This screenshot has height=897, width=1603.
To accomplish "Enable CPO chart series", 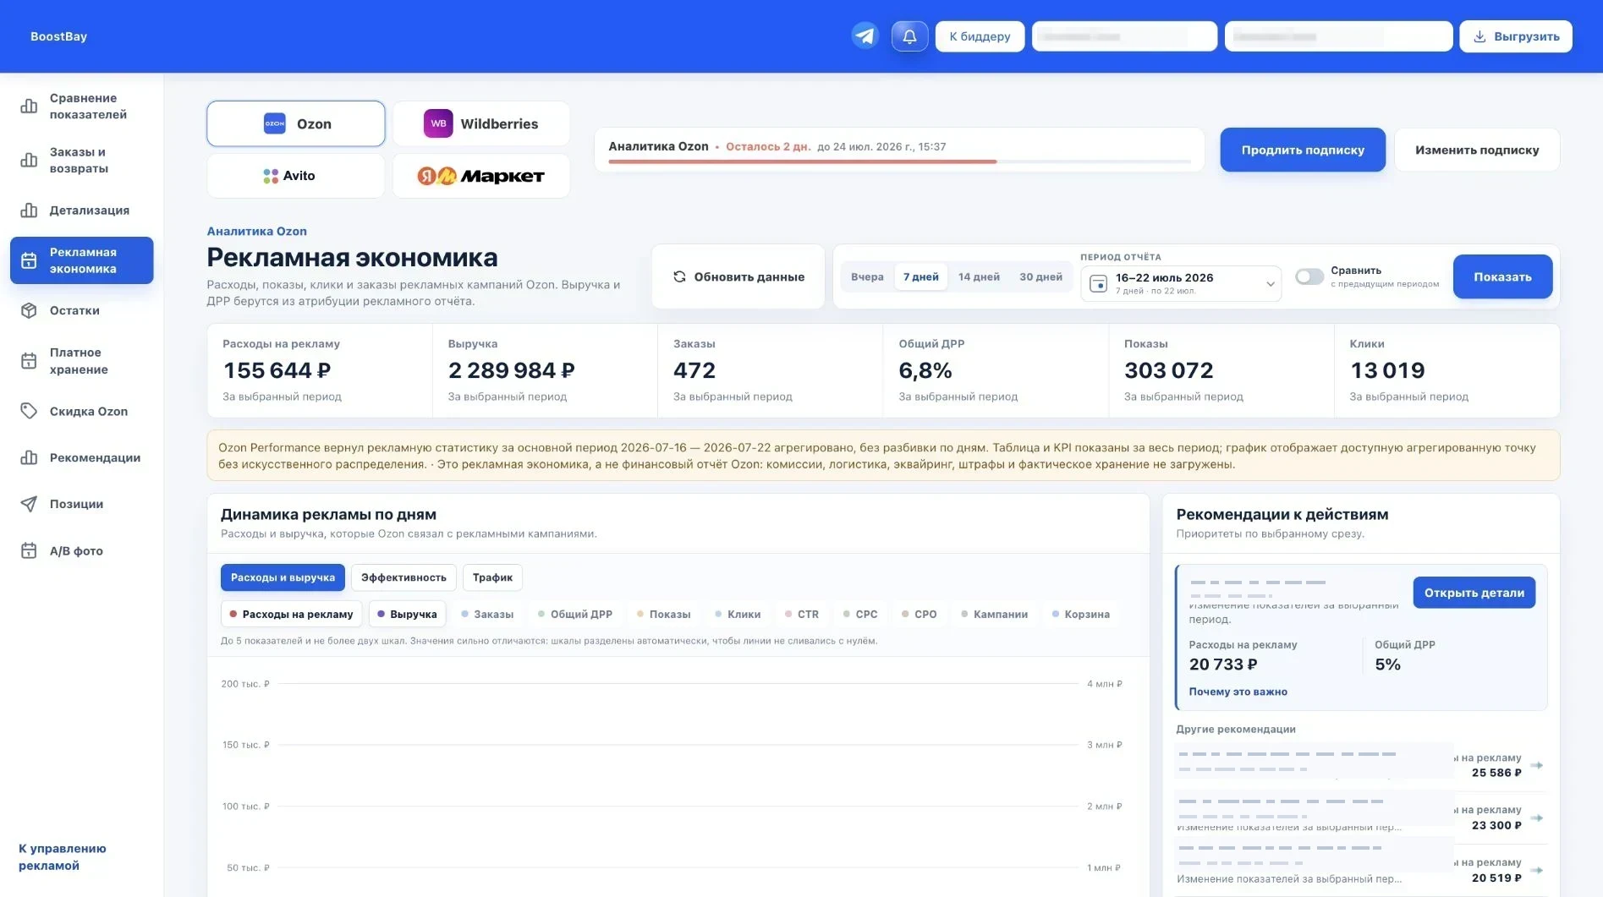I will pos(920,614).
